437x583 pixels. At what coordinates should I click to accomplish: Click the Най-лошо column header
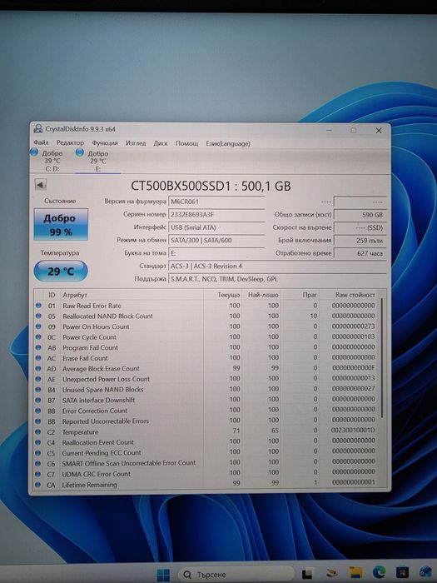pyautogui.click(x=261, y=295)
